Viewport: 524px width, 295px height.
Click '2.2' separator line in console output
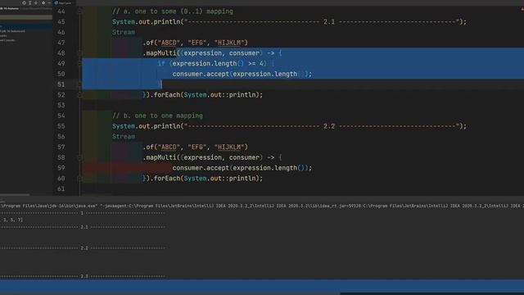tap(83, 247)
